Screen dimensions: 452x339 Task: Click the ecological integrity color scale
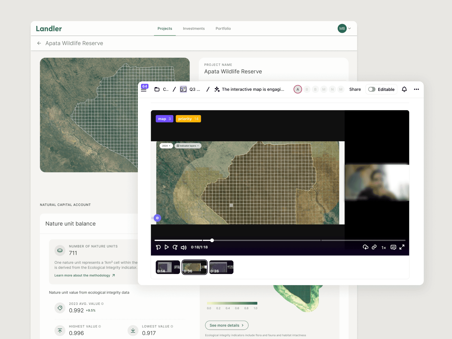232,303
